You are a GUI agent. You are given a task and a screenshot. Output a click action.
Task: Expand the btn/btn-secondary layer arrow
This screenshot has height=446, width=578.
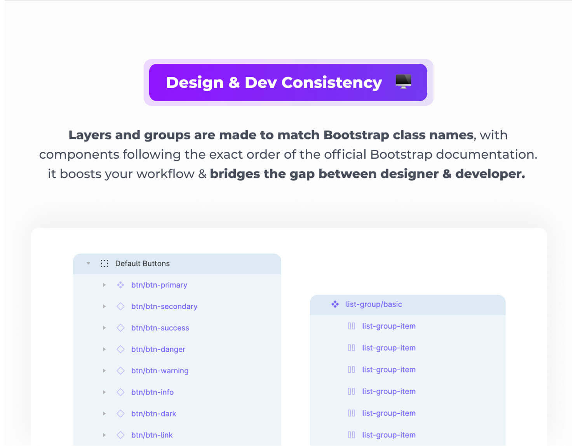point(104,306)
